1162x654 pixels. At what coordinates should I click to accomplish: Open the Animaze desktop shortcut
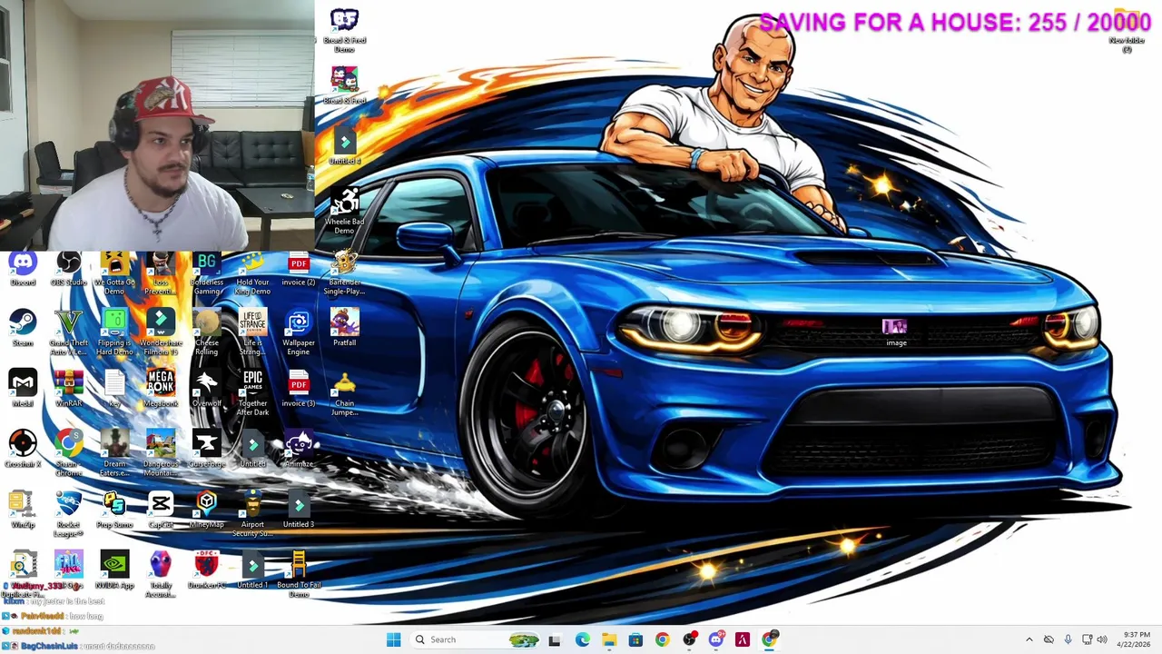click(299, 451)
